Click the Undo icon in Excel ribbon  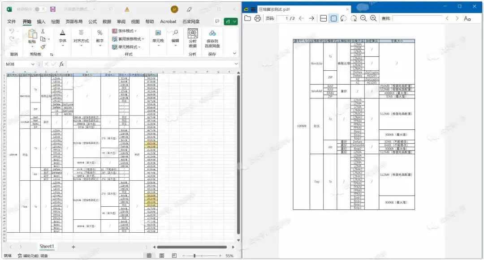pyautogui.click(x=12, y=31)
